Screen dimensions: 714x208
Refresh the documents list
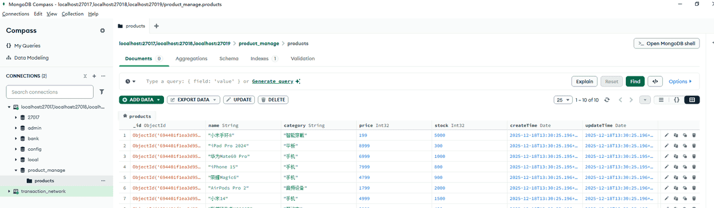(607, 100)
